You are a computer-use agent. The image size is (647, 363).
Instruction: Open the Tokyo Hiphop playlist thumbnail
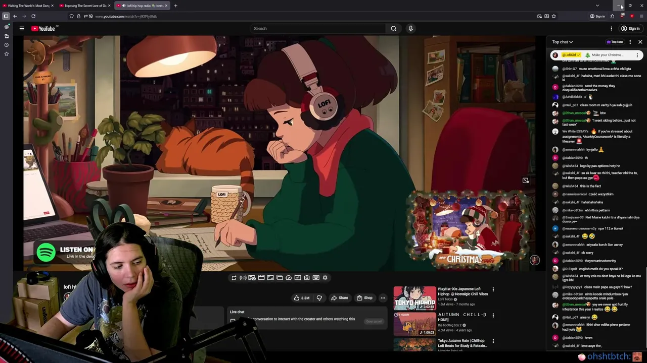[414, 298]
